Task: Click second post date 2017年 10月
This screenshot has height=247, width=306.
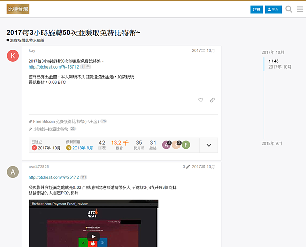Action: 203,167
